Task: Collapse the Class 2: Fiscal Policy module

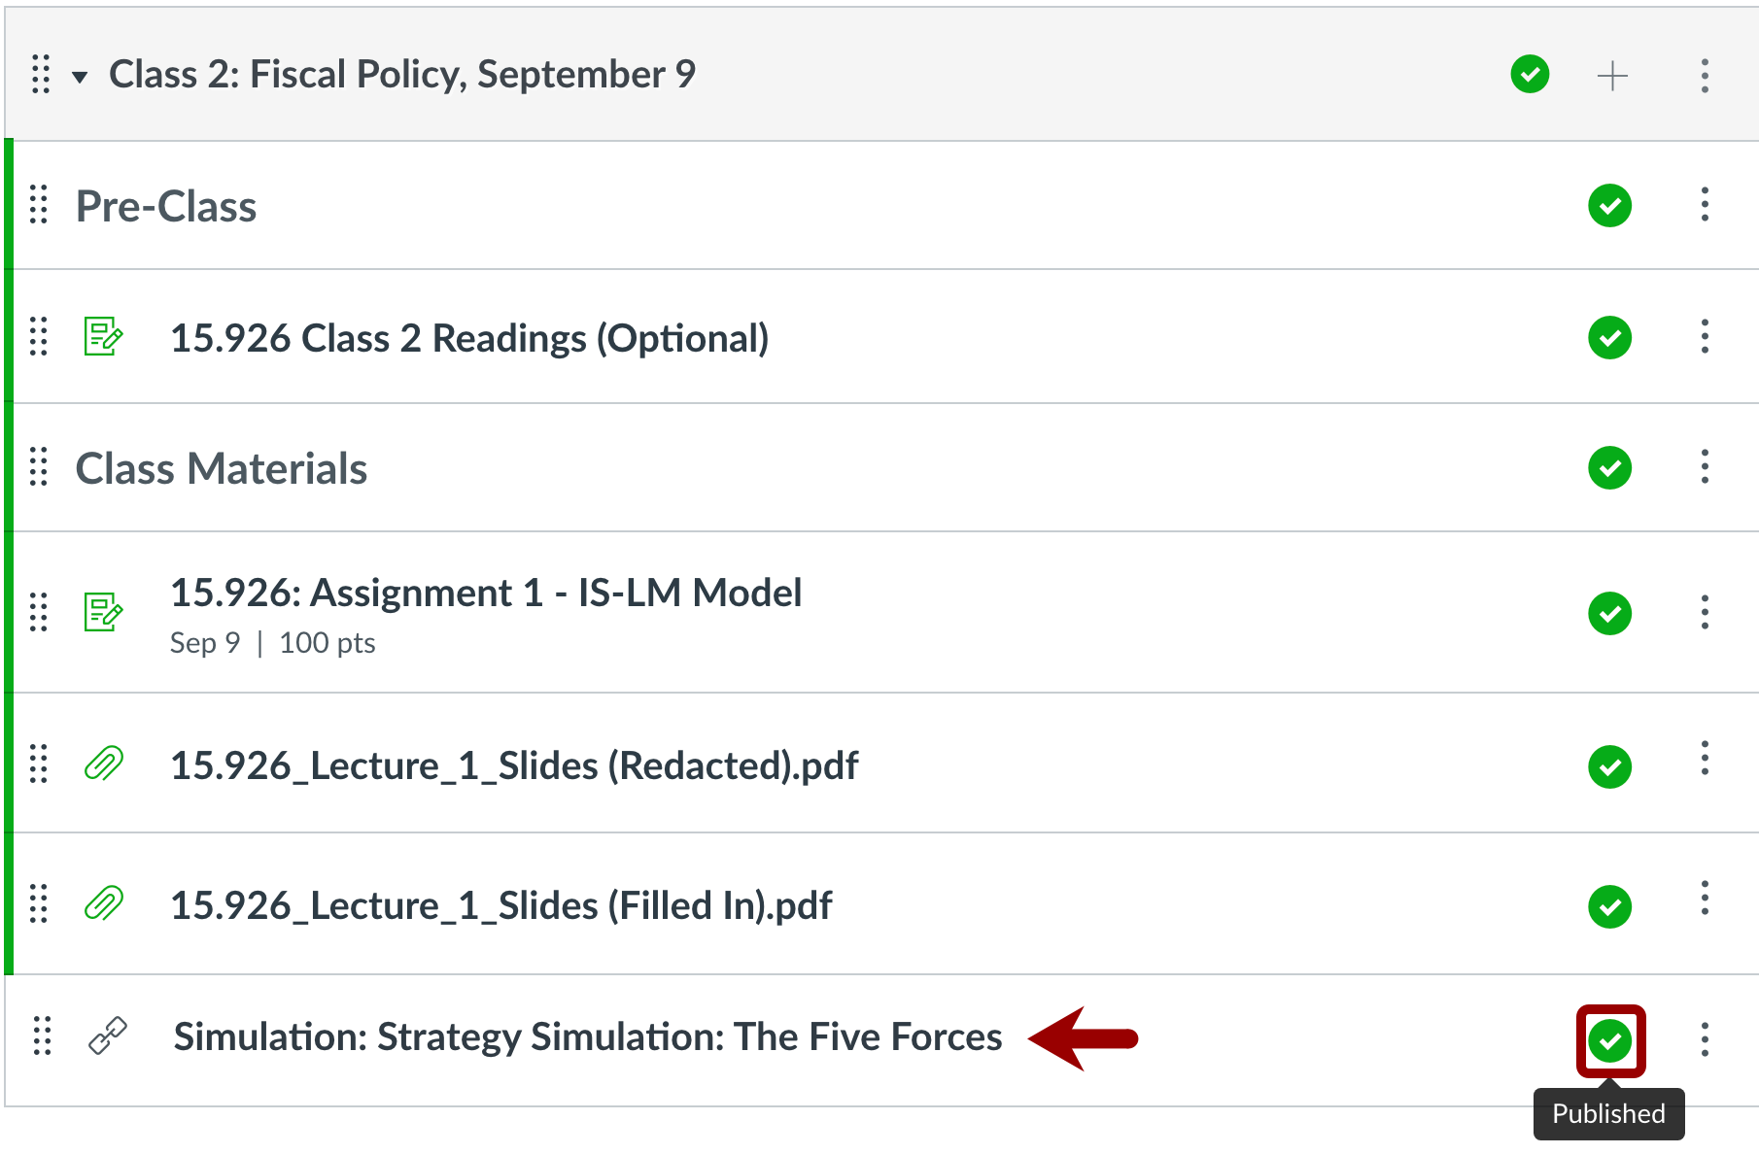Action: [x=81, y=75]
